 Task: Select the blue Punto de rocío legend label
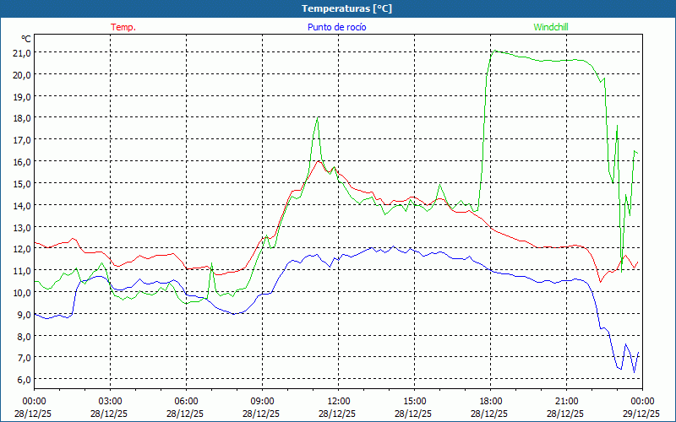[x=336, y=27]
